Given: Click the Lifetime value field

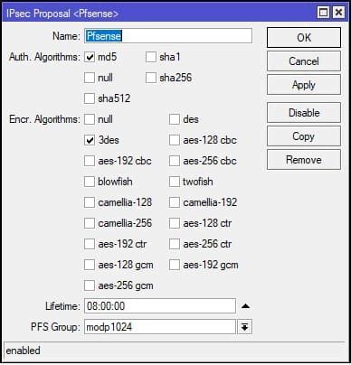Looking at the screenshot, I should click(160, 306).
